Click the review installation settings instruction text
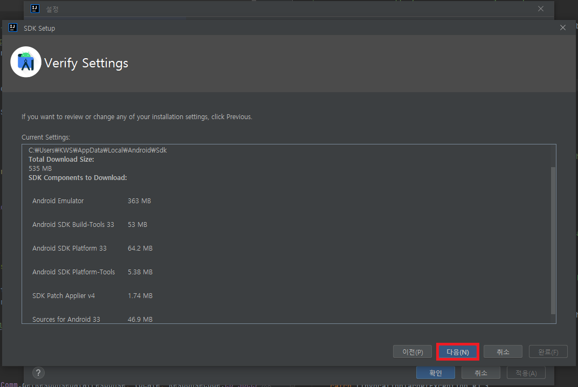578x387 pixels. click(137, 117)
